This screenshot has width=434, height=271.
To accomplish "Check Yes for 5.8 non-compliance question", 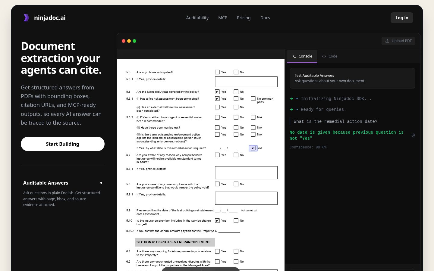I will coord(217,184).
